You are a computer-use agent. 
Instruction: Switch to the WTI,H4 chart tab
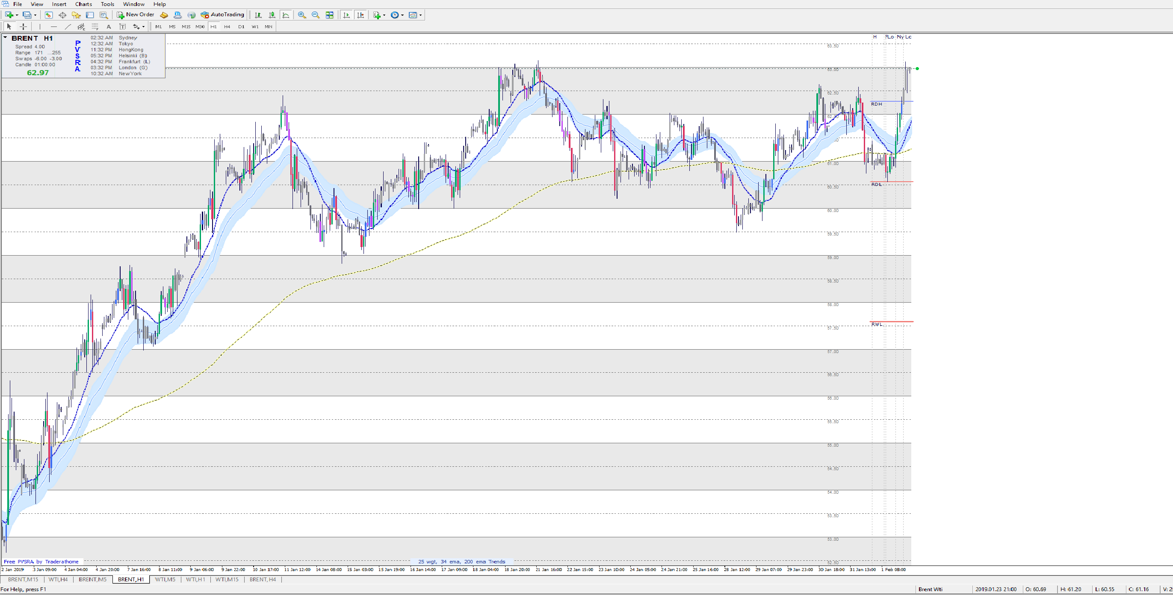click(x=58, y=580)
